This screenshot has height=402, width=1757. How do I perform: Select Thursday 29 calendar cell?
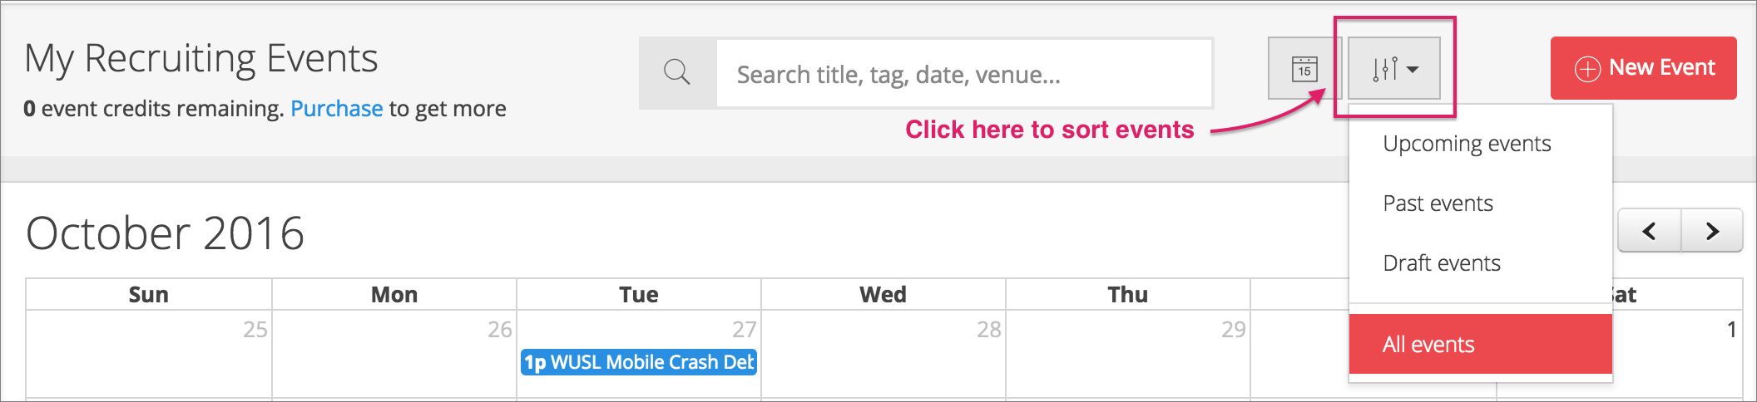pos(1128,353)
